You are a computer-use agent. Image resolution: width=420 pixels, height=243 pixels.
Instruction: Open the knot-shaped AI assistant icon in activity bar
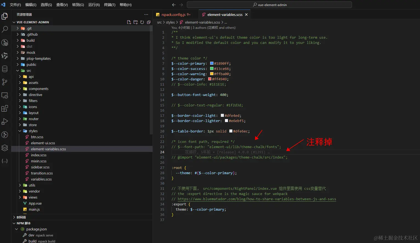click(5, 56)
